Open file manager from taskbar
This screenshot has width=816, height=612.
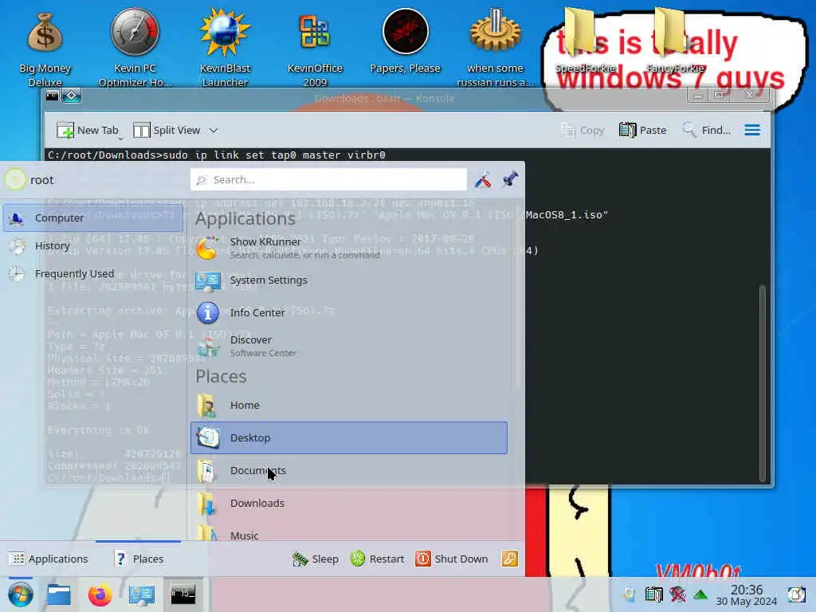click(59, 594)
